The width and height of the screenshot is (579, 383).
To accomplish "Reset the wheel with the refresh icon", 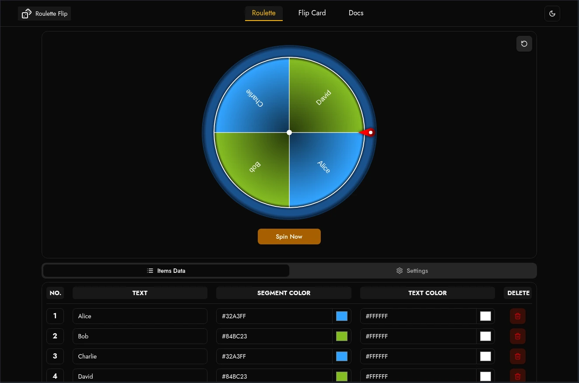I will pyautogui.click(x=524, y=44).
